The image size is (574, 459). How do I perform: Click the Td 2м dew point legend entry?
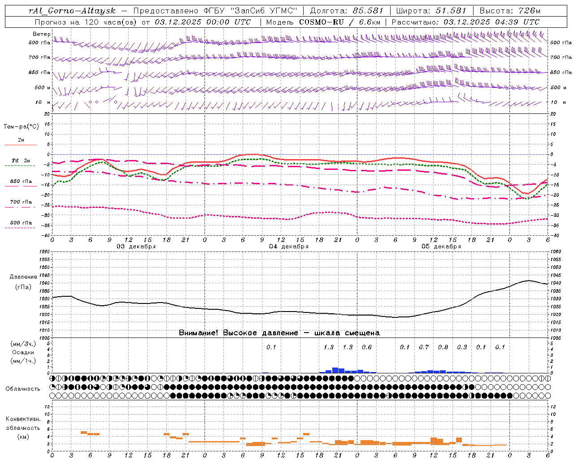tap(21, 160)
